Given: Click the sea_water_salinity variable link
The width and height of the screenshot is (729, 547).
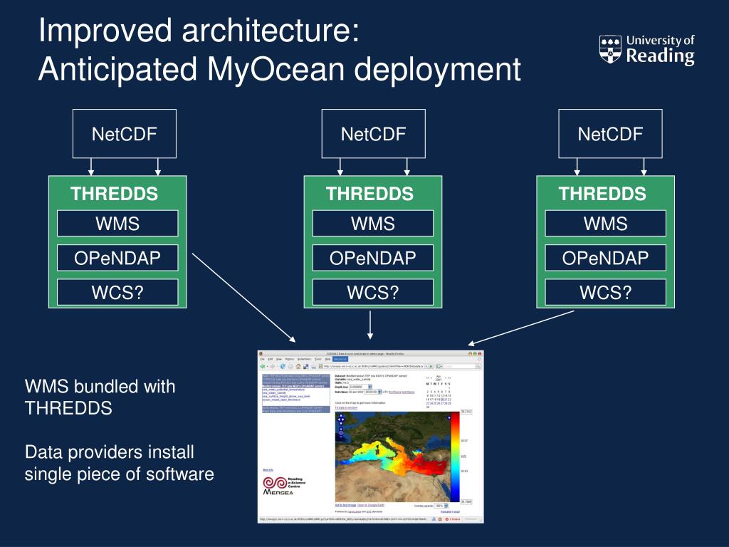Looking at the screenshot, I should (274, 393).
